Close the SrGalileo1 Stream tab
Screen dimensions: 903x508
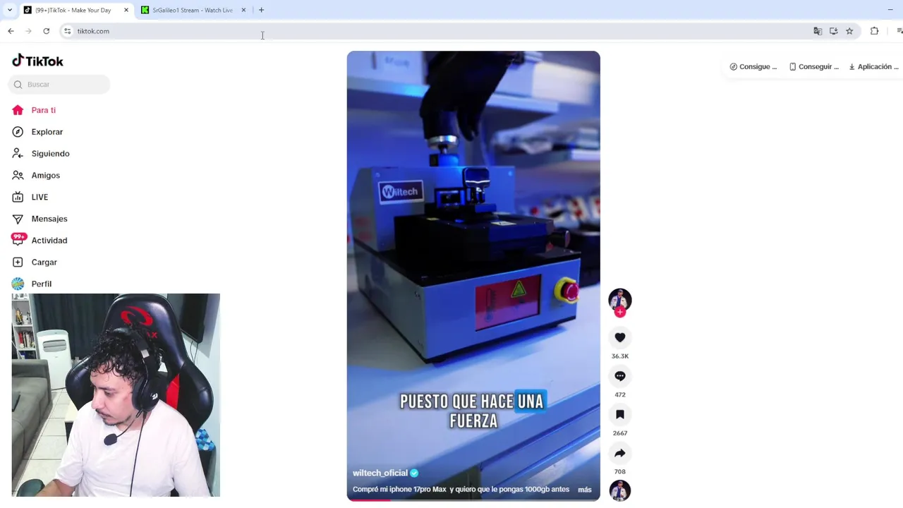click(243, 10)
